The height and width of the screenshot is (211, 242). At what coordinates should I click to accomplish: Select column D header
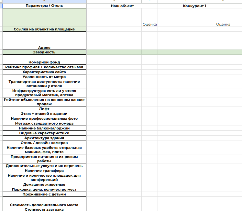point(186,1)
